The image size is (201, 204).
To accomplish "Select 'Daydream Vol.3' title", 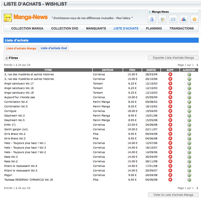I will pyautogui.click(x=14, y=115).
